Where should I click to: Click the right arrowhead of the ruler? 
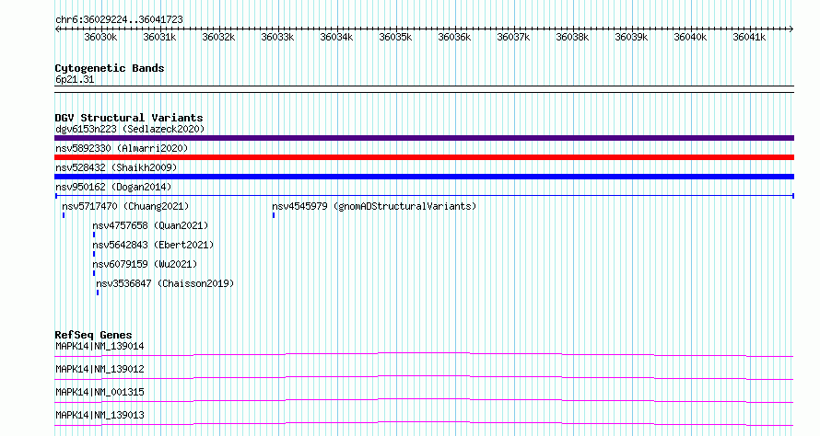coord(791,29)
